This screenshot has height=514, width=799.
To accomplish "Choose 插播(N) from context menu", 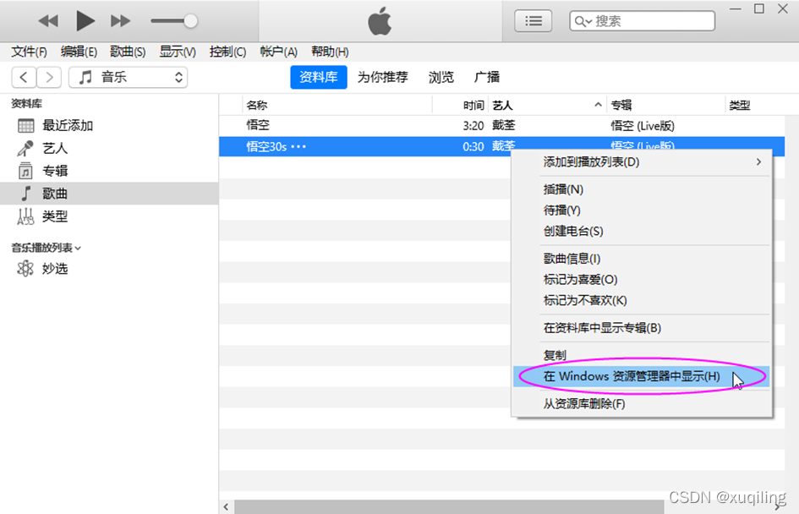I will (642, 189).
